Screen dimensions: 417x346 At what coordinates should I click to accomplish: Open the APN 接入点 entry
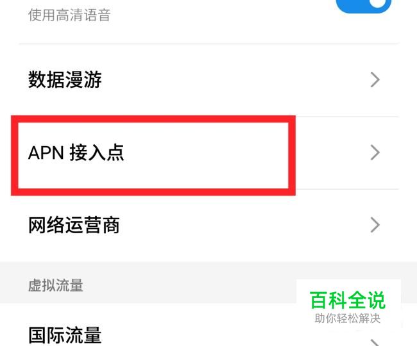[208, 152]
